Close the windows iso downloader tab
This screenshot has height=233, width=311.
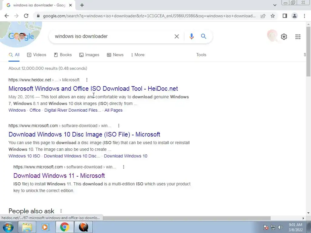coord(70,5)
